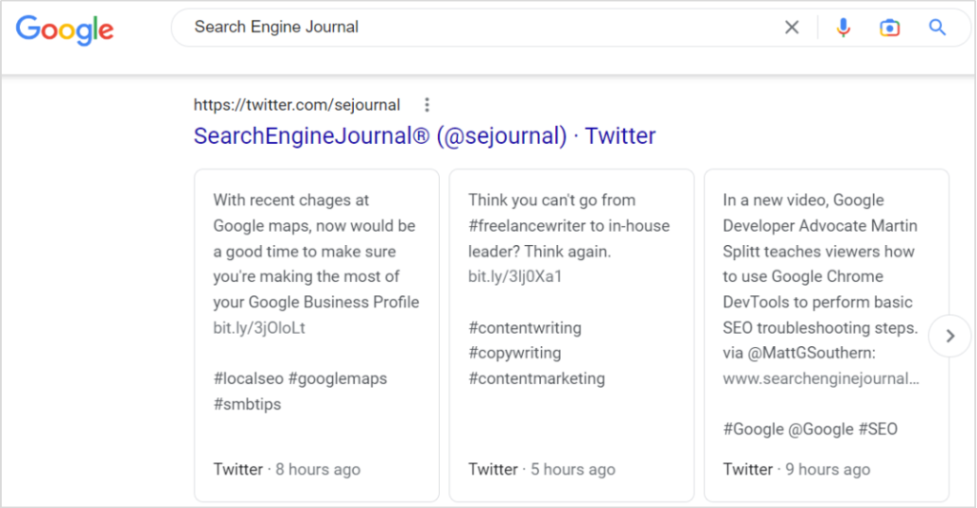This screenshot has width=977, height=508.
Task: Open the freelancewriter to in-house leader tweet
Action: tap(569, 226)
